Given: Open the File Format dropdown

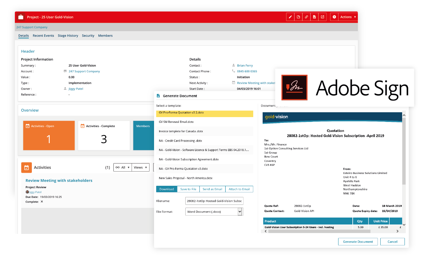Looking at the screenshot, I should 214,211.
